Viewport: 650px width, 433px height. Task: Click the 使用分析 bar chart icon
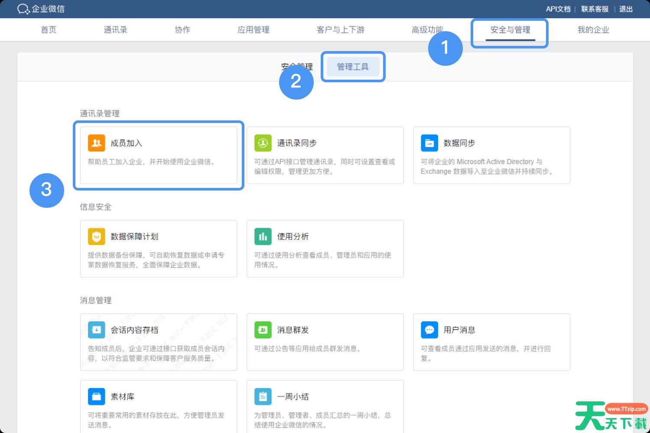263,236
